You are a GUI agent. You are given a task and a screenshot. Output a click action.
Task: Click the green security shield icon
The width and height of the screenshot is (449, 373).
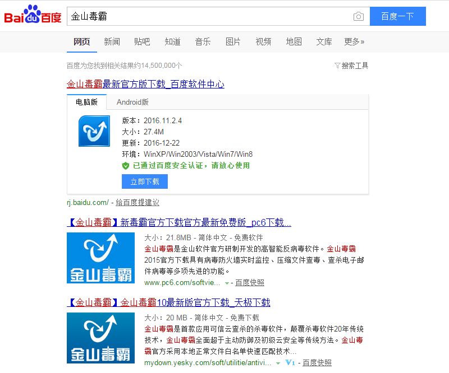coord(125,166)
